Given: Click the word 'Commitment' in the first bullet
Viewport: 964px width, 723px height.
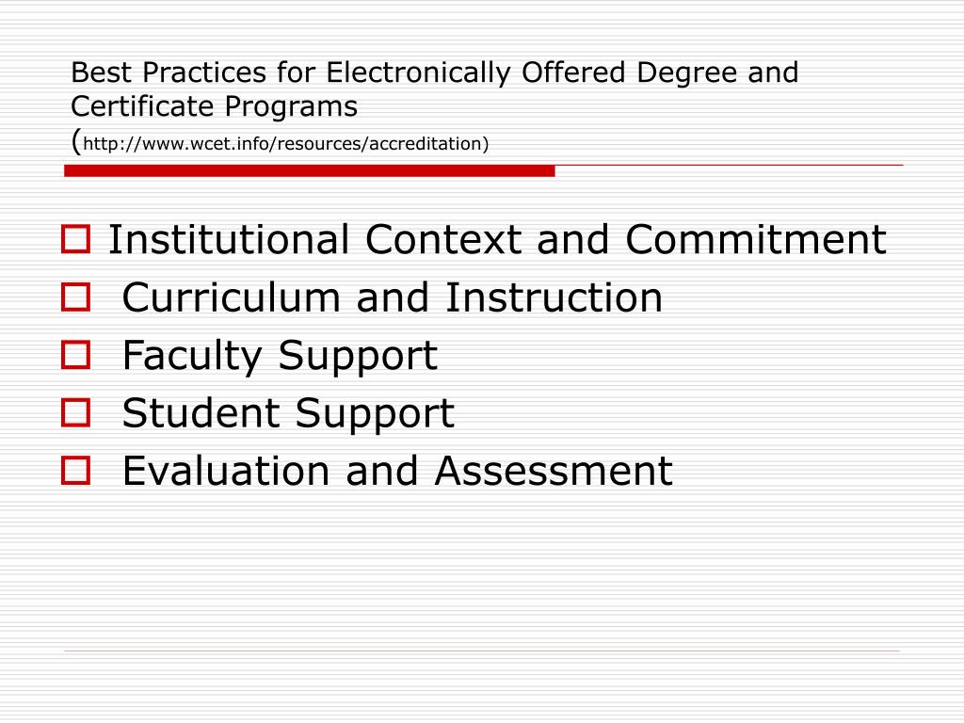Looking at the screenshot, I should pyautogui.click(x=756, y=239).
